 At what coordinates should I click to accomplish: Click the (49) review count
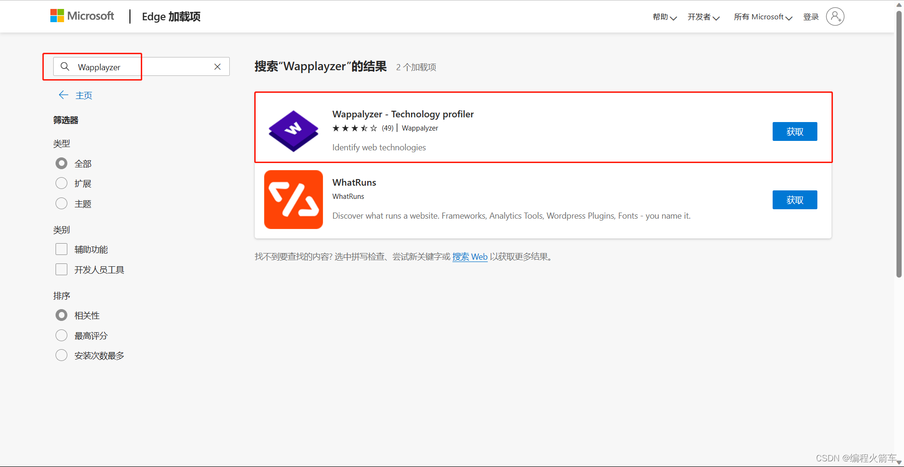tap(387, 128)
